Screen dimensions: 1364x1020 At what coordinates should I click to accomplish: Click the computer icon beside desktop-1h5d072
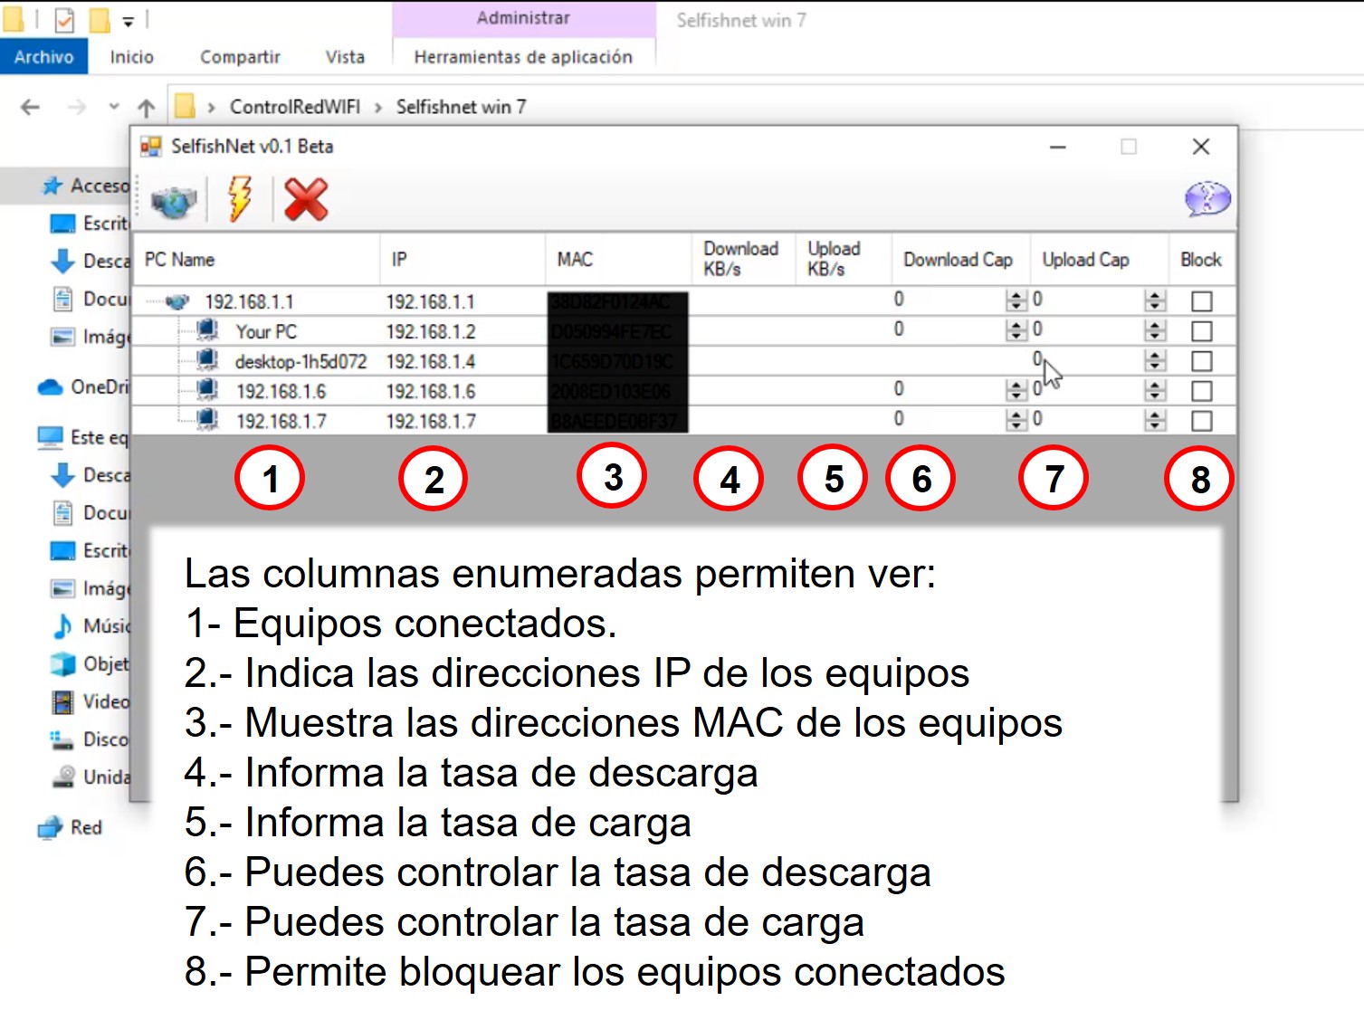[x=207, y=360]
